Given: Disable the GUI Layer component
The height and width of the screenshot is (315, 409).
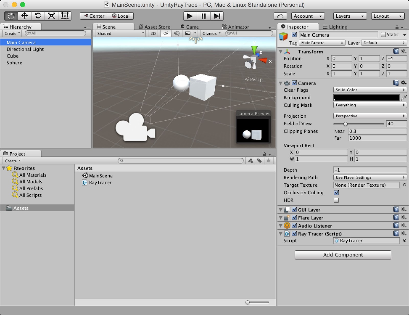Looking at the screenshot, I should click(x=294, y=209).
